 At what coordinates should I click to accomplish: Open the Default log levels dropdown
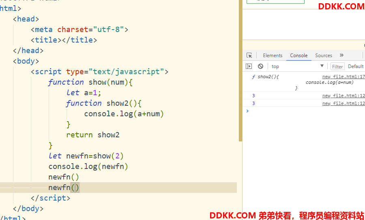point(356,66)
